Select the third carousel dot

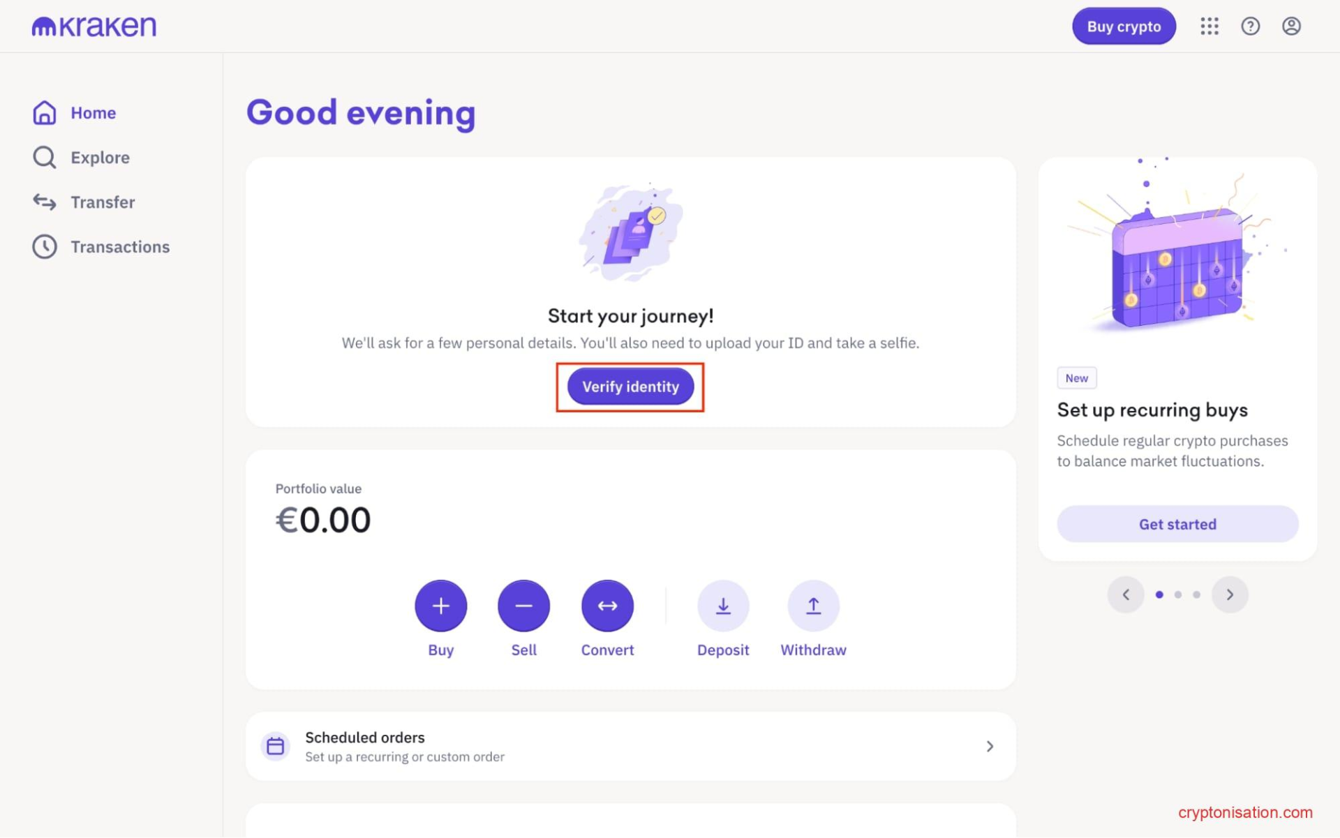1196,594
